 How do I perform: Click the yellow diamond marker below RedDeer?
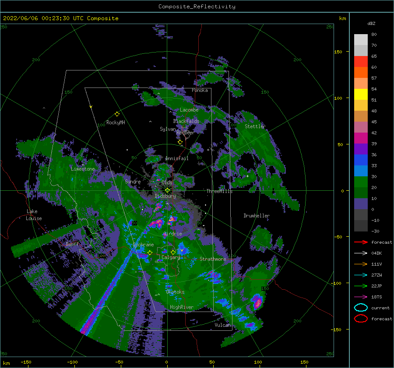pos(180,142)
